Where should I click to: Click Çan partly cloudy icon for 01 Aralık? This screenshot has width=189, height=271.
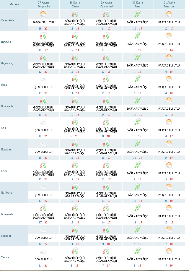pos(169,122)
